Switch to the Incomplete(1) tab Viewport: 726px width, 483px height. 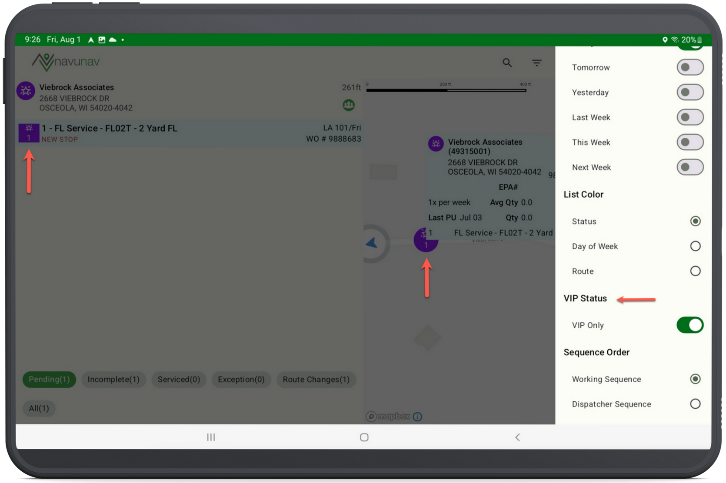(113, 379)
